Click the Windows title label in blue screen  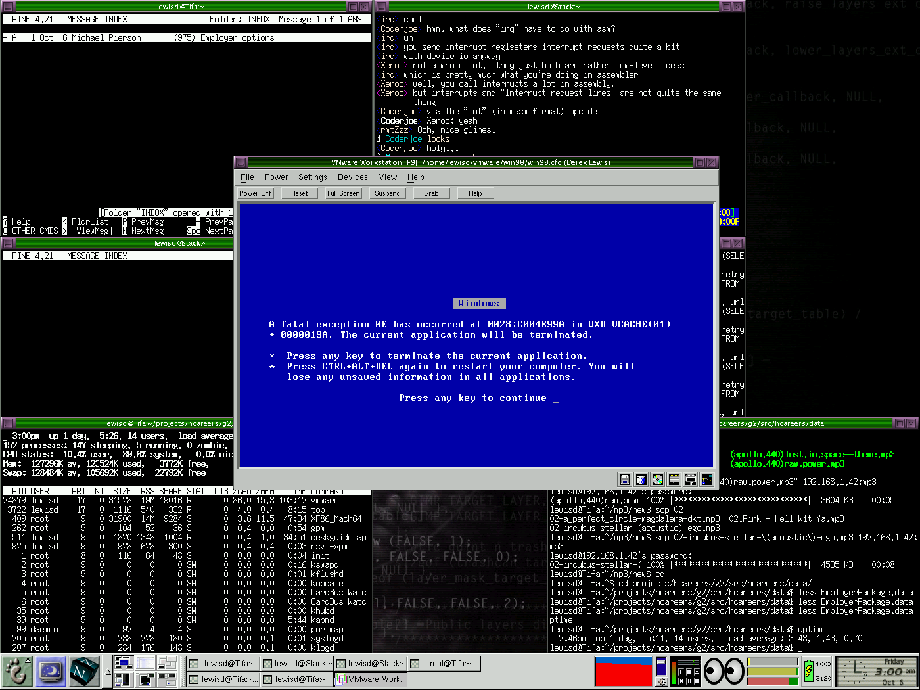(479, 303)
